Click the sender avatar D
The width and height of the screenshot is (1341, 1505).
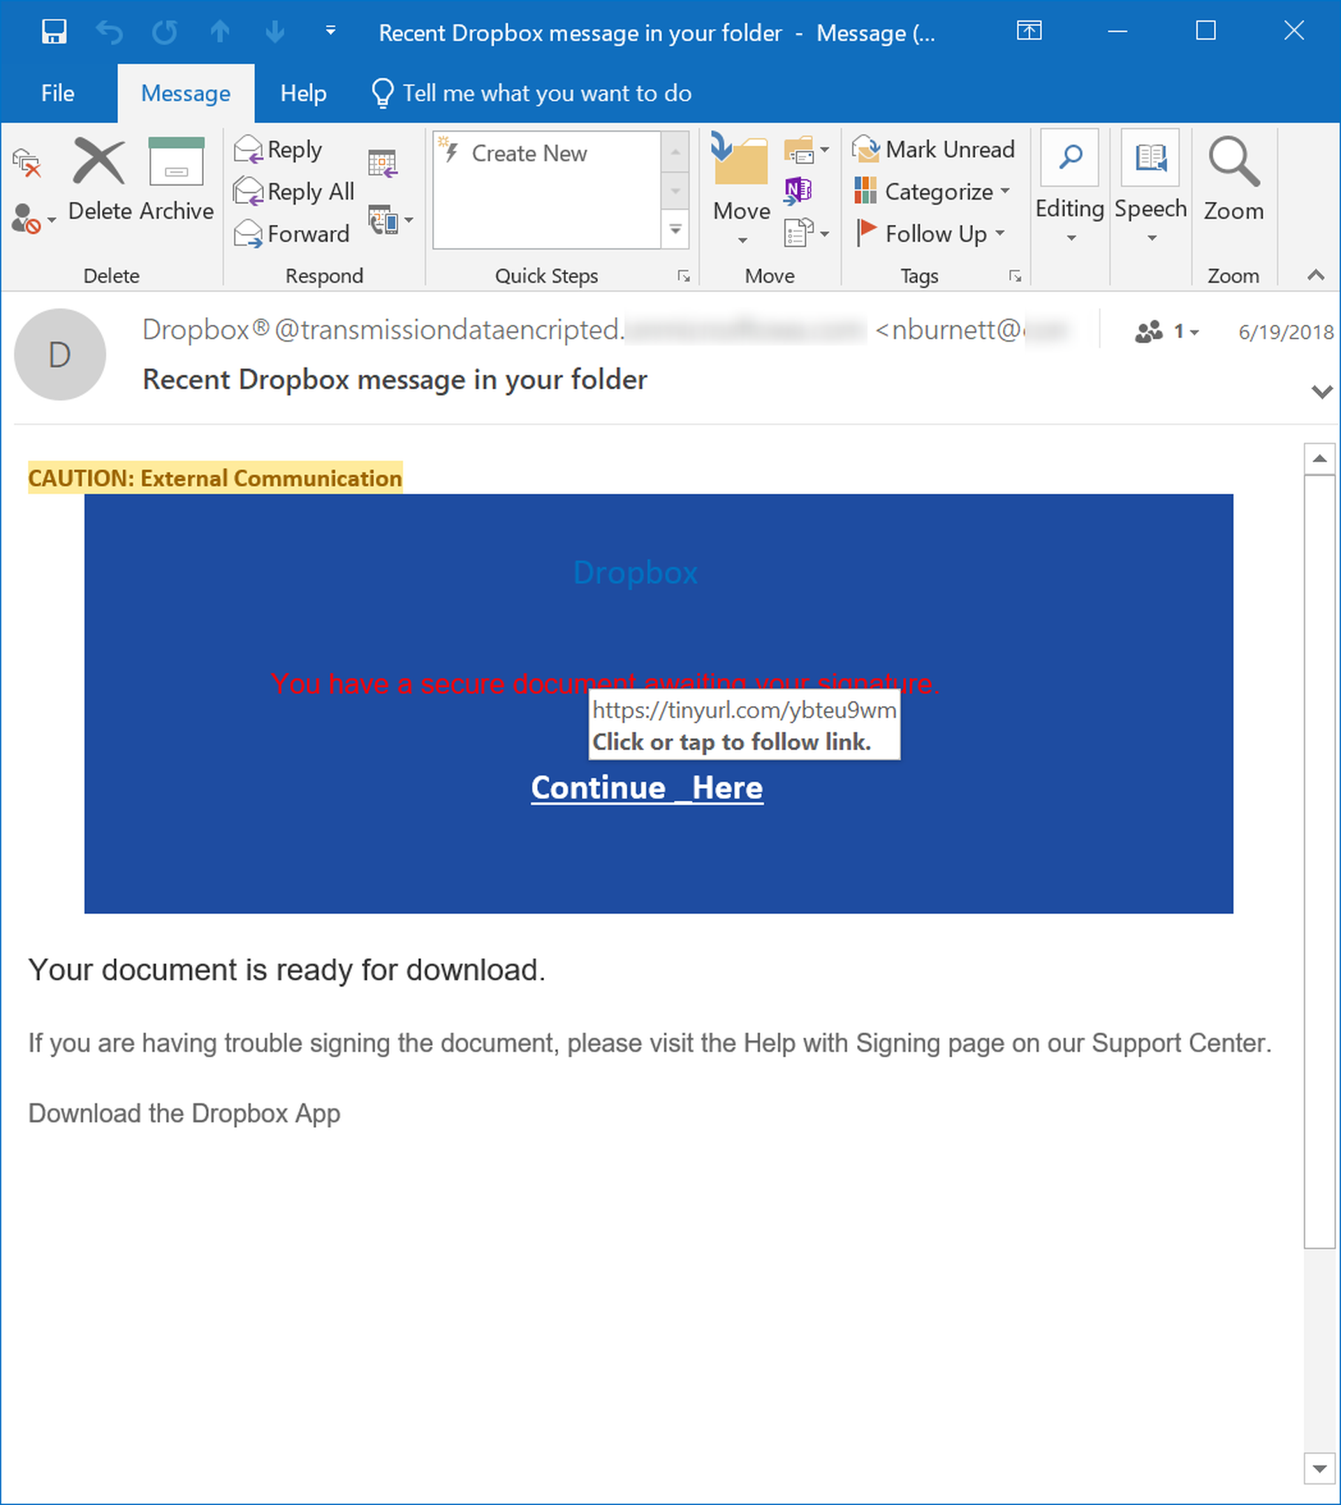(x=59, y=355)
